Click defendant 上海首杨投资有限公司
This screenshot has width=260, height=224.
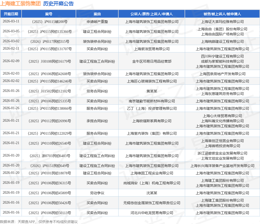pos(222,146)
